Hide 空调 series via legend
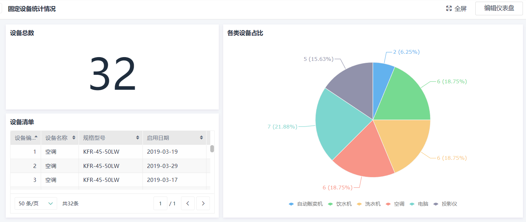The width and height of the screenshot is (526, 222). (395, 204)
